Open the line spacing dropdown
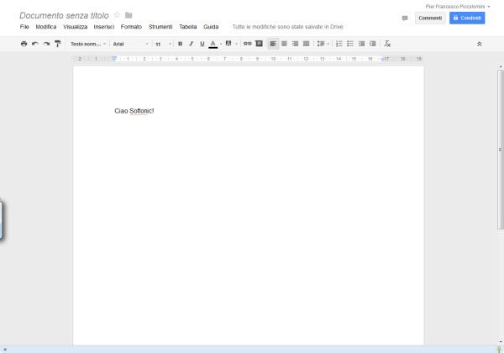The image size is (504, 353). point(323,44)
